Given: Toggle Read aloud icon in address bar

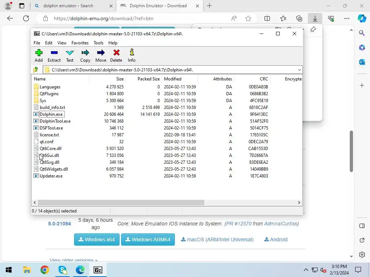Looking at the screenshot, I should [234, 18].
